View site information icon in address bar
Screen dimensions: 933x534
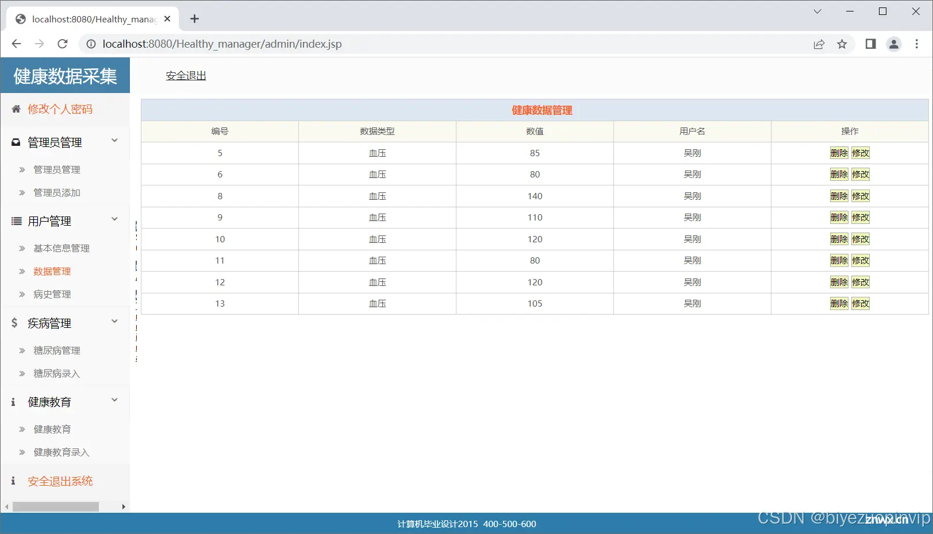pyautogui.click(x=91, y=44)
